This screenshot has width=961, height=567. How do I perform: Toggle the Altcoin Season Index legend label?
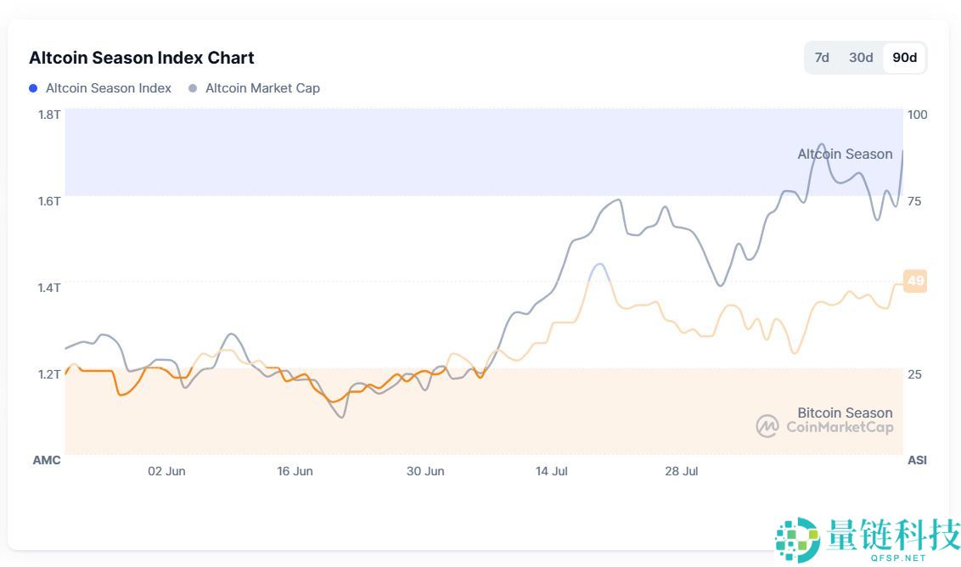109,88
